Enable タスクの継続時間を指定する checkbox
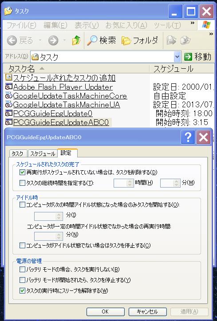 point(22,183)
